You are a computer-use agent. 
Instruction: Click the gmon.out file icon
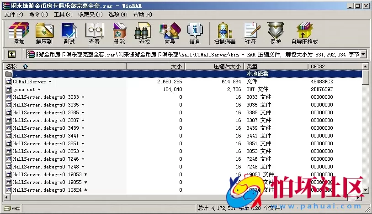(x=9, y=89)
